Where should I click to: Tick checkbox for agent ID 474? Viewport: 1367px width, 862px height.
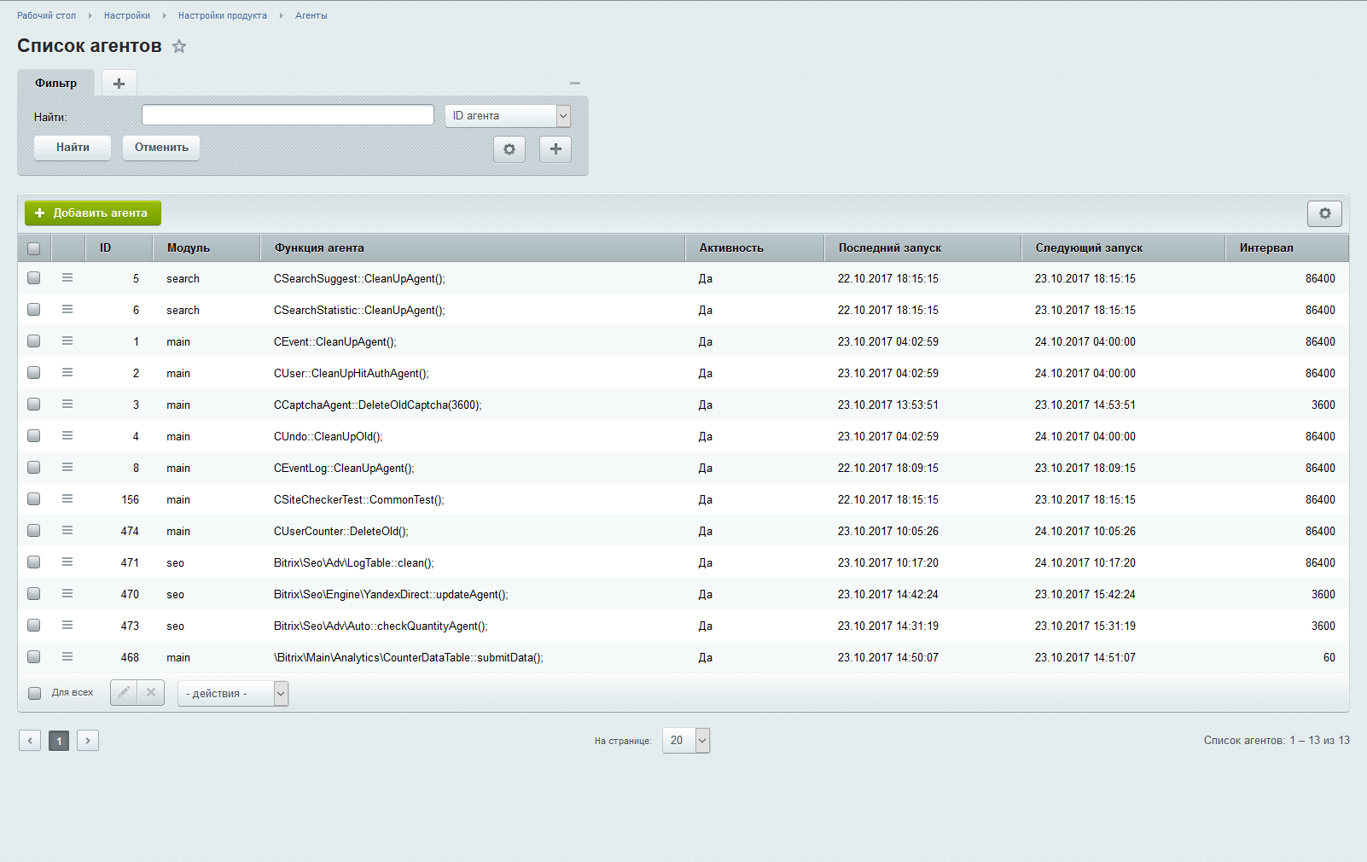(x=34, y=531)
